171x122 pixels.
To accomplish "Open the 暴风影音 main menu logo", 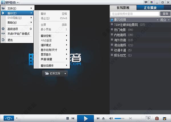I will [10, 2].
